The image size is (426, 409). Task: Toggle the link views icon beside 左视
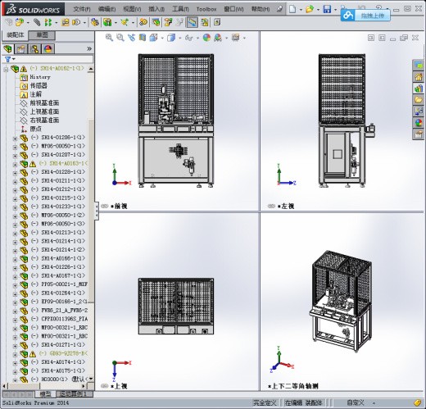(x=271, y=206)
